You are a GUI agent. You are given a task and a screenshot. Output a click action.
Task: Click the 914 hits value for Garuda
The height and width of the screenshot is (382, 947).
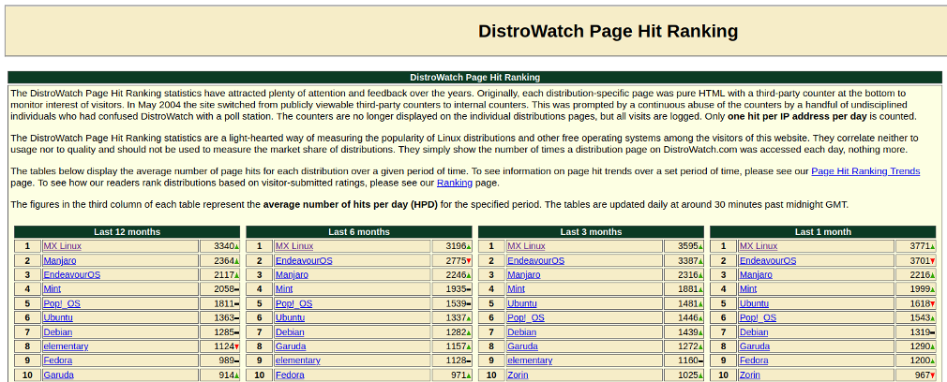click(227, 375)
